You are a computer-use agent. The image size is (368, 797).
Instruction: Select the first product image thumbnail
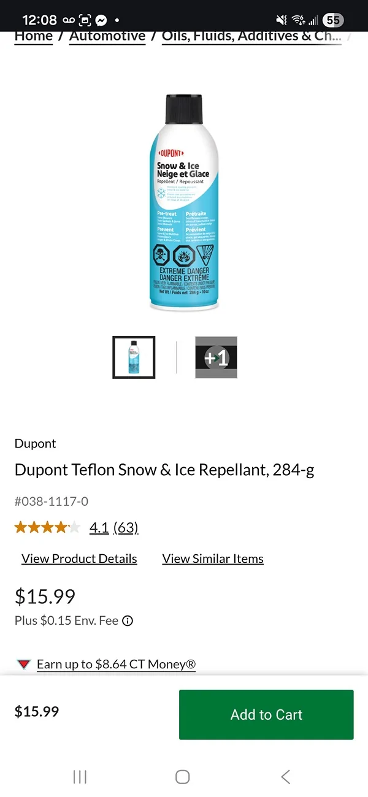click(134, 357)
